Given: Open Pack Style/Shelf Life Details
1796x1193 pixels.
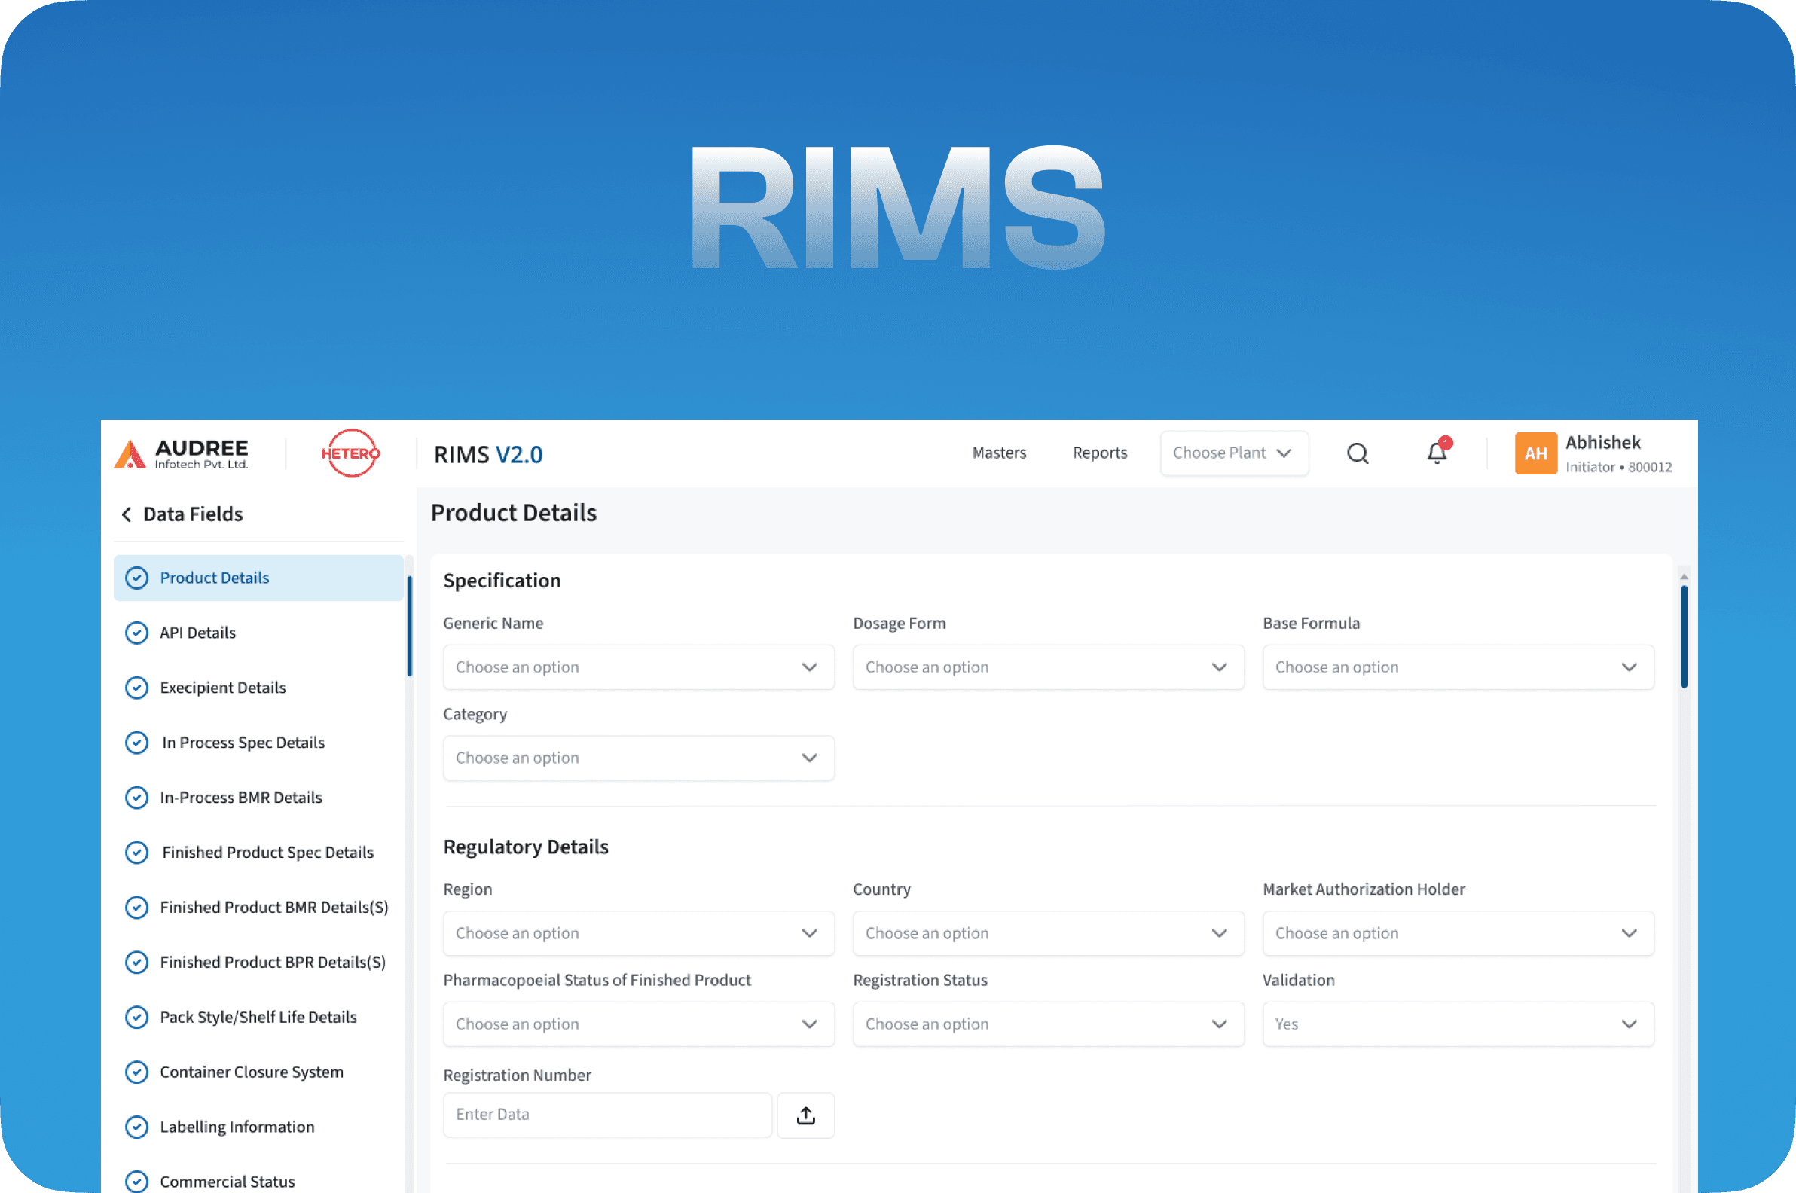Looking at the screenshot, I should (x=257, y=1018).
